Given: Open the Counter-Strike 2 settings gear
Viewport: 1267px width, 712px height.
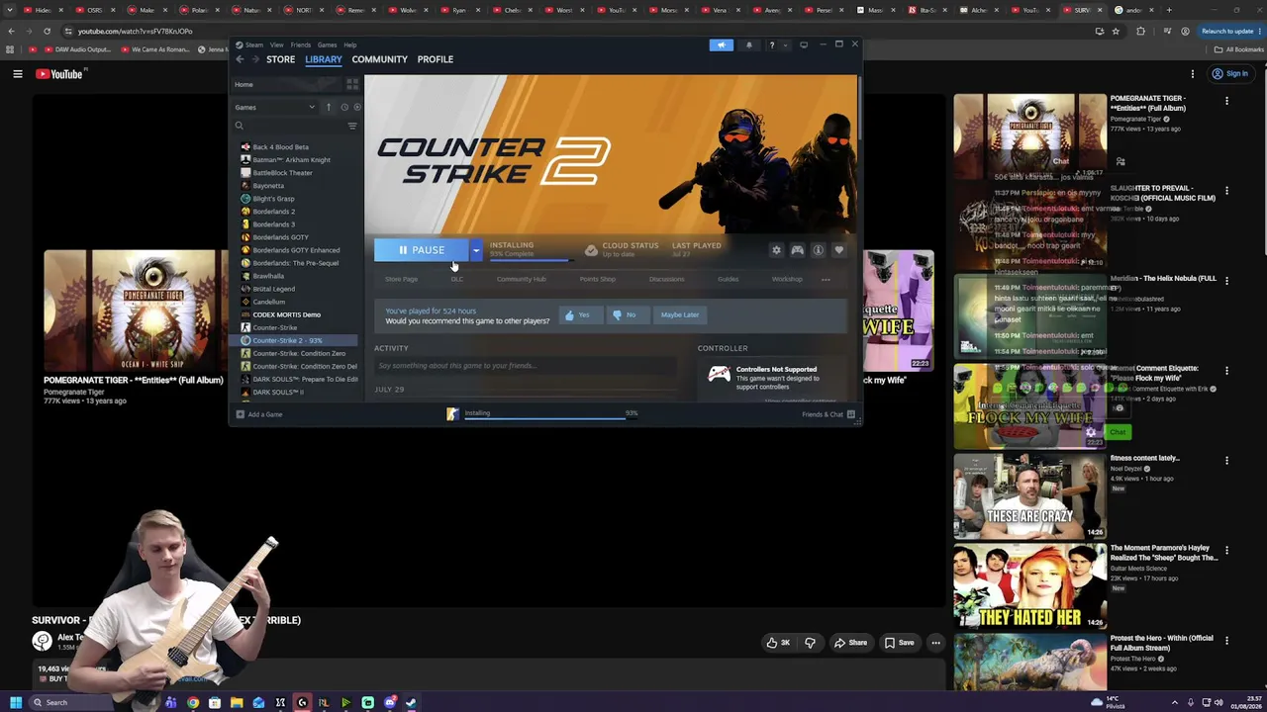Looking at the screenshot, I should (776, 250).
